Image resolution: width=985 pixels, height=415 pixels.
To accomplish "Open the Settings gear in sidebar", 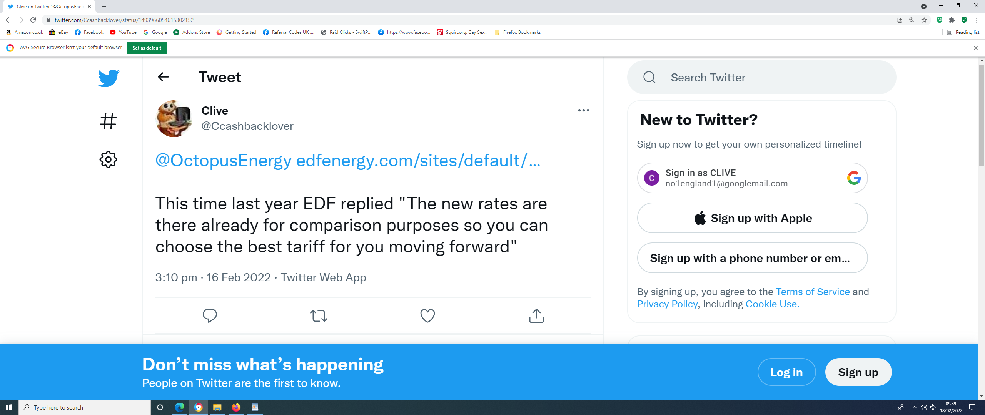I will [x=108, y=159].
